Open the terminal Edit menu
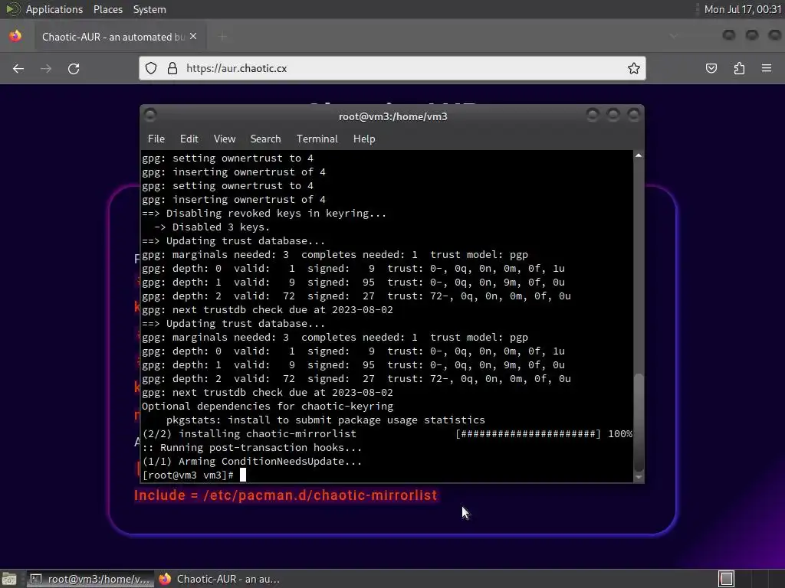This screenshot has width=785, height=588. click(189, 139)
